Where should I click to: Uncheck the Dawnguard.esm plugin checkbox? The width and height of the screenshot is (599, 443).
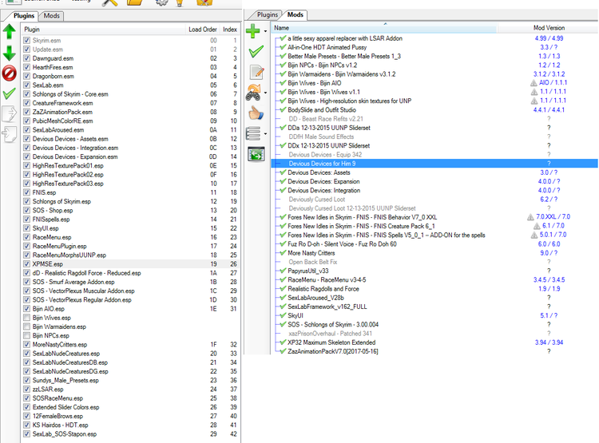click(x=26, y=58)
